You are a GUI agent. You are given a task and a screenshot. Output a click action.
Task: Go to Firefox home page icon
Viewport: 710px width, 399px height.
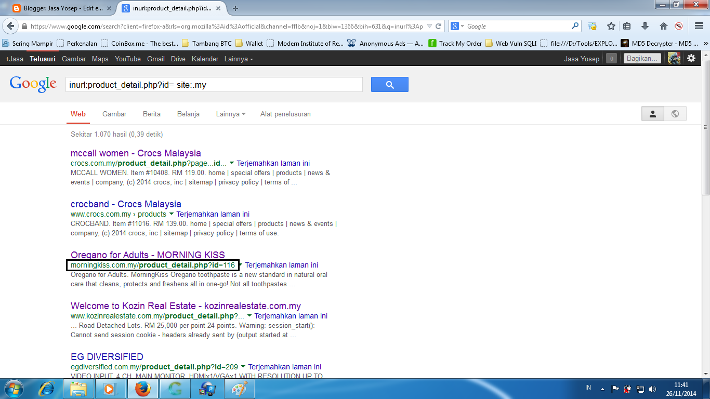coord(663,26)
